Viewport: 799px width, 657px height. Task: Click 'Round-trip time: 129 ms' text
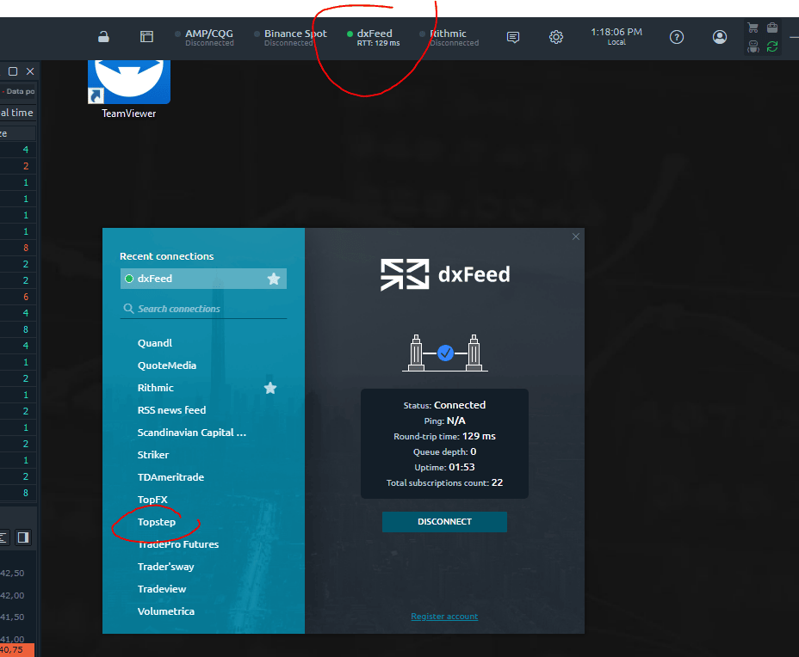point(444,436)
